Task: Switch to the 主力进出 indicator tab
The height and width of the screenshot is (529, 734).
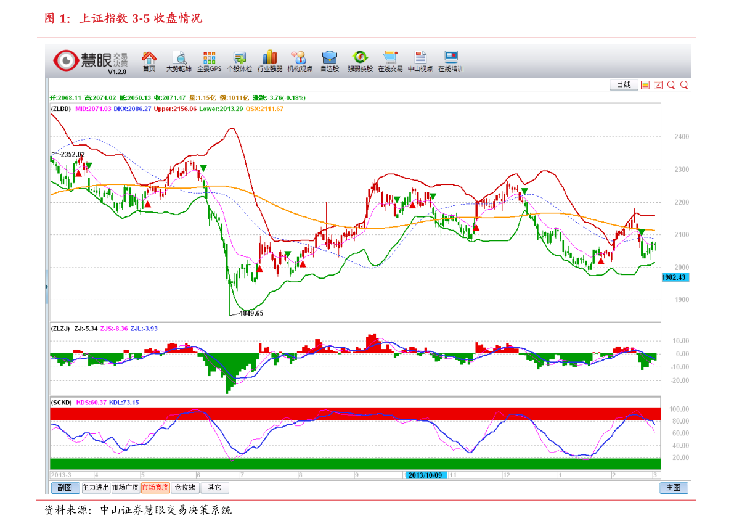Action: pyautogui.click(x=96, y=488)
